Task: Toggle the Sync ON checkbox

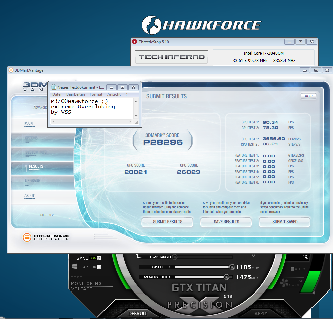Action: [x=99, y=258]
